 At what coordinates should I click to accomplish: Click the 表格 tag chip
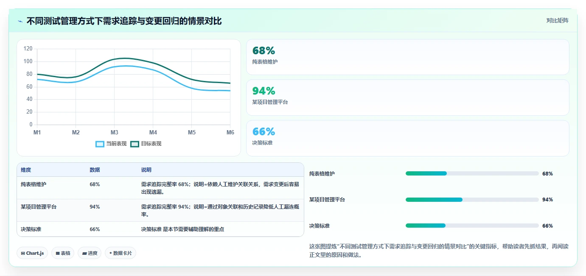point(63,253)
